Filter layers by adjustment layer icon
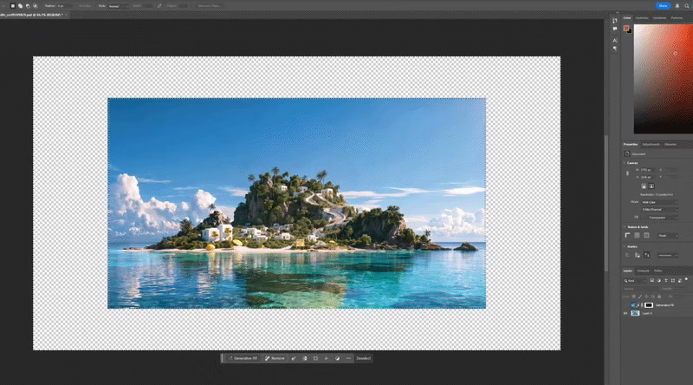This screenshot has width=693, height=385. point(658,281)
